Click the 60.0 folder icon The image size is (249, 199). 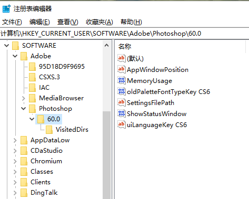coord(41,119)
